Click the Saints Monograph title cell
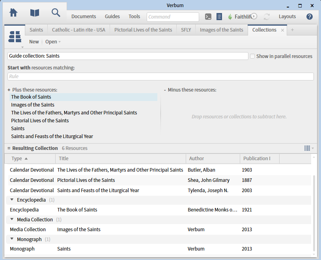The height and width of the screenshot is (260, 321). (x=64, y=249)
